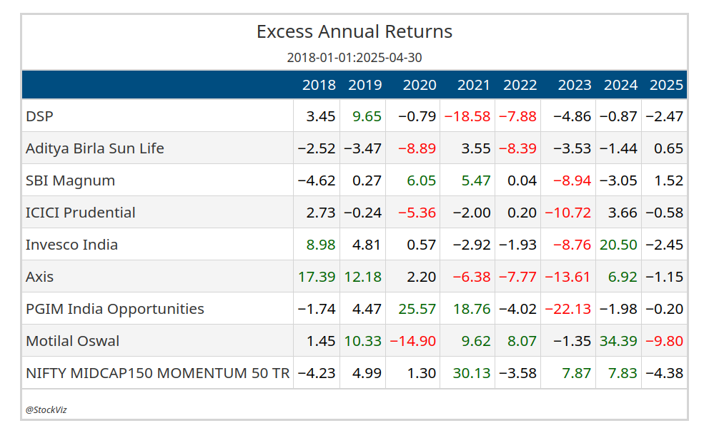Click Axis 2023 value −13.61
The width and height of the screenshot is (709, 433).
[x=568, y=277]
